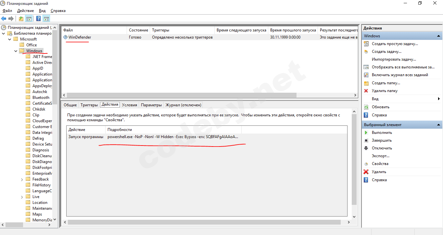Click the Forward arrow toolbar icon
The image size is (443, 235).
[11, 18]
